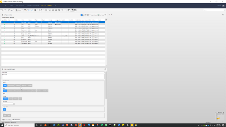The image size is (226, 127).
Task: Activate the Spin navigation tool
Action: point(10,10)
